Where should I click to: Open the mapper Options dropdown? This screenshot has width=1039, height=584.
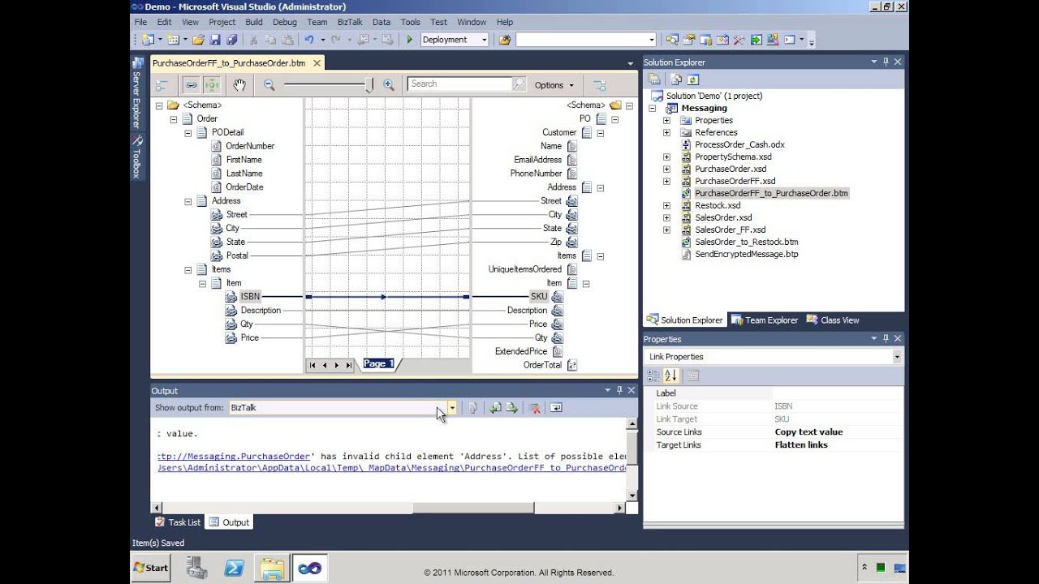(554, 84)
